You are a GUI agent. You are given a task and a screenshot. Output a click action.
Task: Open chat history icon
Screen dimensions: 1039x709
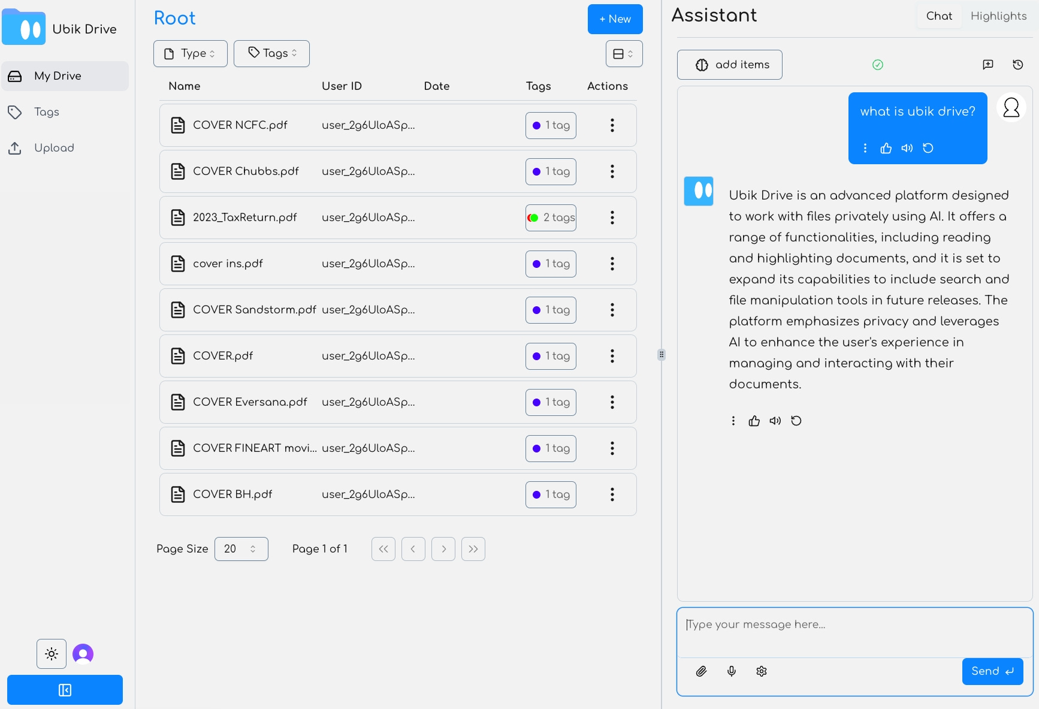tap(1018, 65)
